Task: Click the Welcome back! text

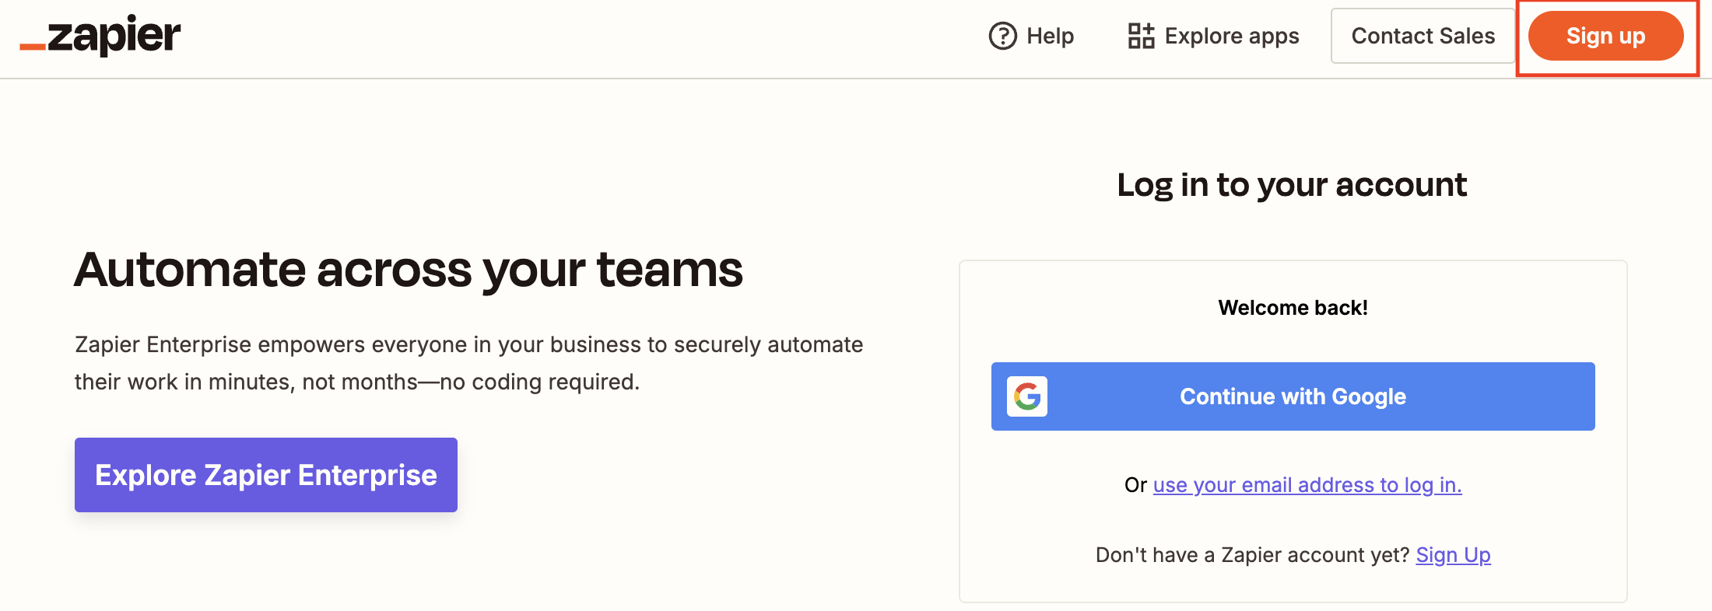Action: click(1293, 308)
